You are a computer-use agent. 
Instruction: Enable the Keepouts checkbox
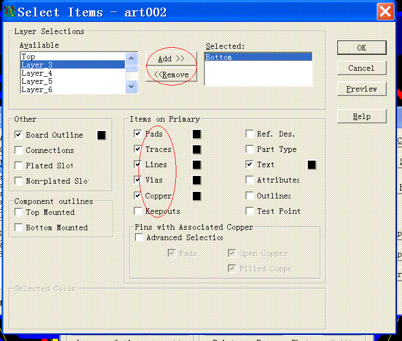[x=137, y=211]
